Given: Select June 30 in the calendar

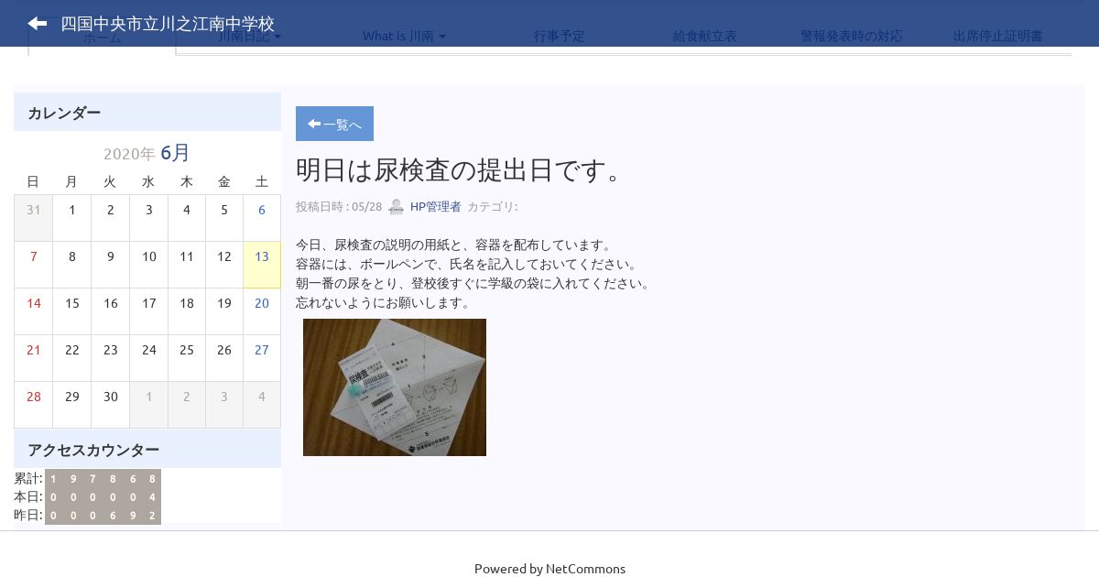Looking at the screenshot, I should point(110,405).
